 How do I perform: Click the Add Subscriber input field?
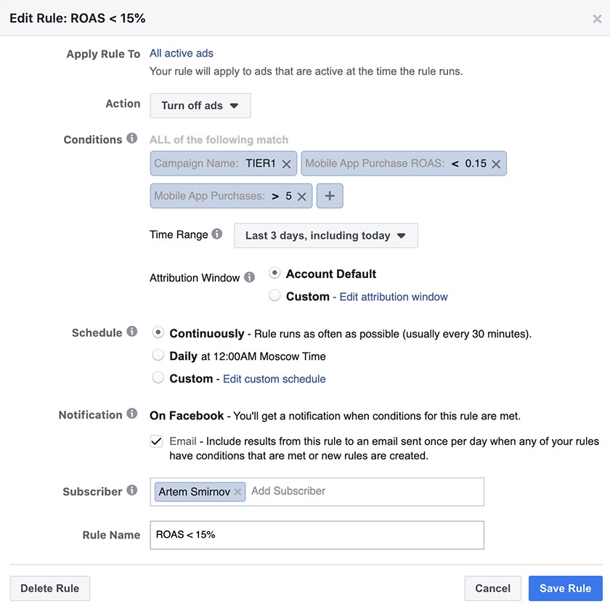pyautogui.click(x=363, y=491)
